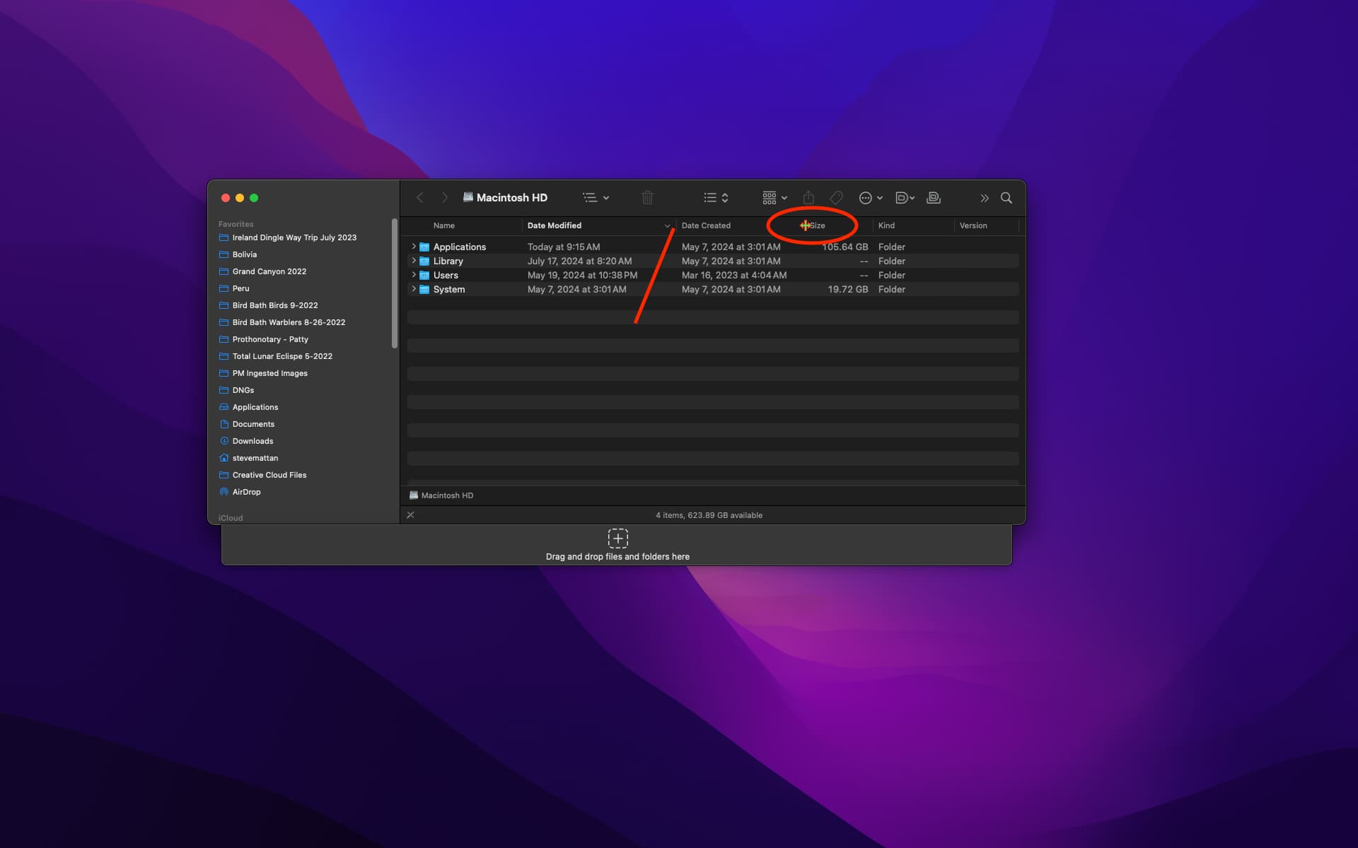Open Creative Cloud Files in sidebar
This screenshot has height=848, width=1358.
click(x=269, y=475)
